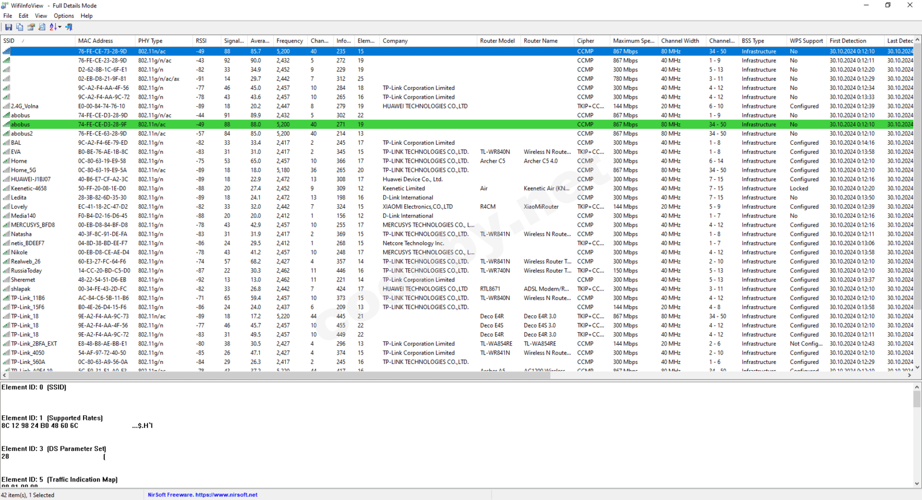Screen dimensions: 922x500
Task: Click the WifiInfoView app icon in title bar
Action: pos(5,5)
